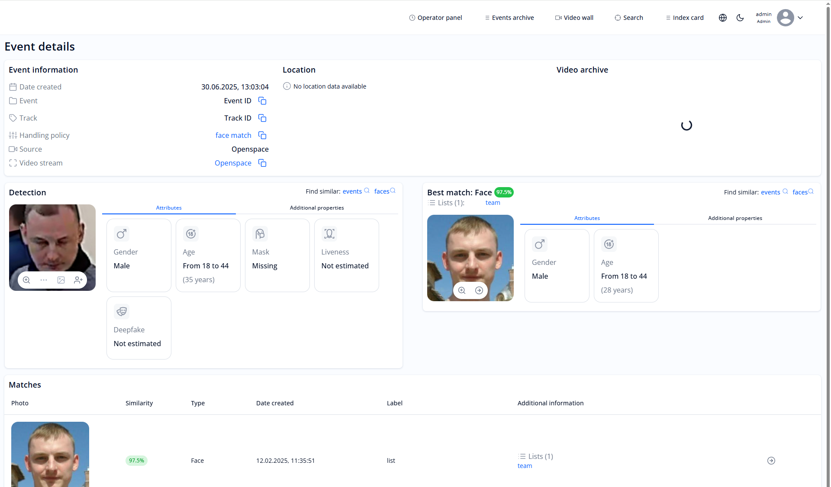This screenshot has width=831, height=487.
Task: Switch to Detection Additional properties tab
Action: (x=317, y=208)
